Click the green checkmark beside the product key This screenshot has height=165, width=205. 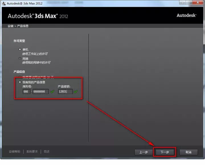(76, 91)
